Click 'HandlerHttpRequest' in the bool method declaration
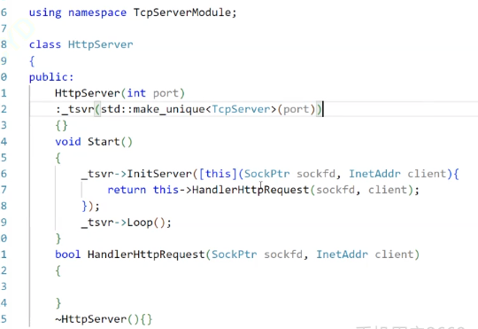 pos(146,255)
